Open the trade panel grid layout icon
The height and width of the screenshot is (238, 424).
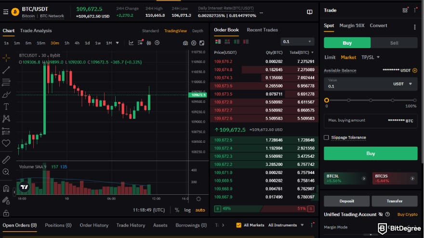[405, 10]
